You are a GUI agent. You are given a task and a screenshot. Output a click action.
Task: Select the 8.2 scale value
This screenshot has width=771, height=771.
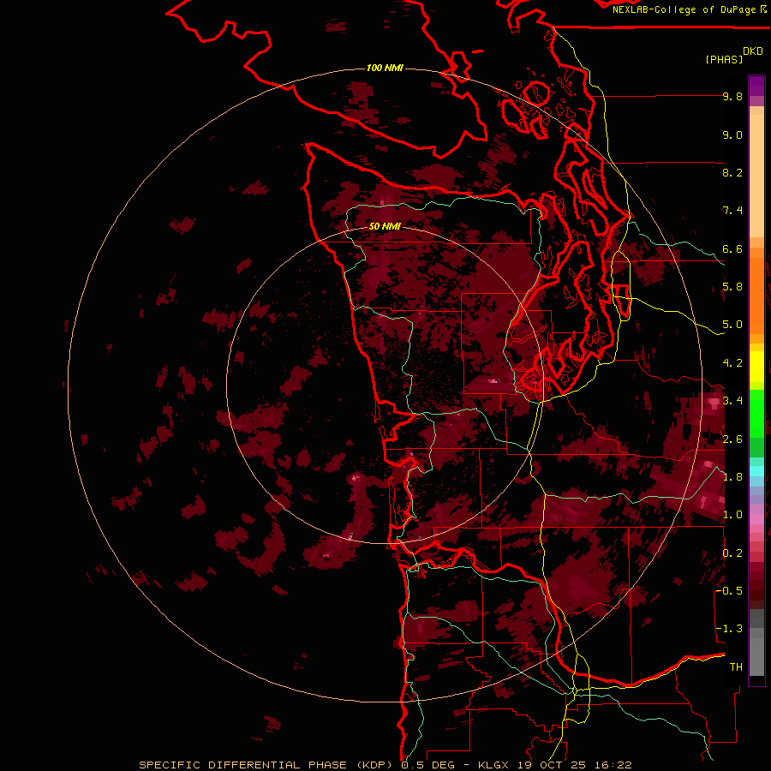732,172
